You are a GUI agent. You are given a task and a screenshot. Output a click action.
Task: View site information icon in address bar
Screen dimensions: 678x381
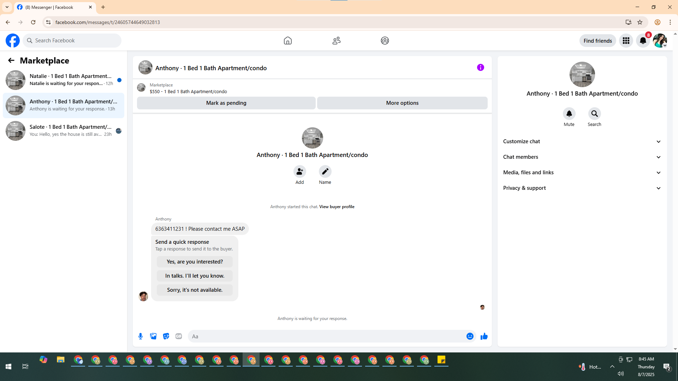coord(48,22)
